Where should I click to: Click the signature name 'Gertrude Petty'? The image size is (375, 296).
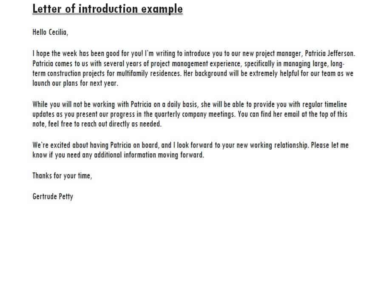click(x=53, y=196)
